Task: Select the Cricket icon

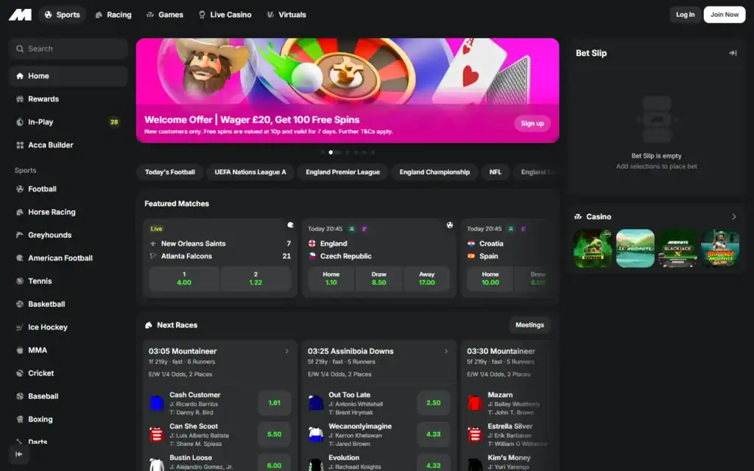Action: [x=20, y=373]
